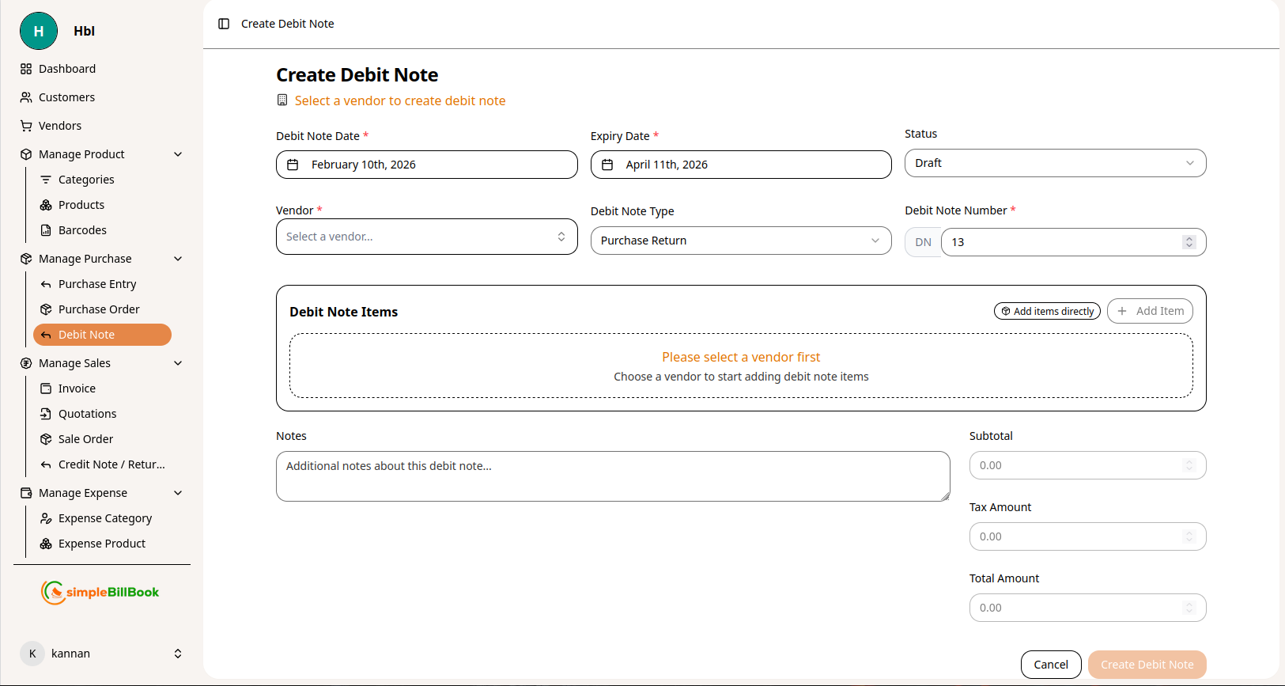Click the simpleBillBook logo
The width and height of the screenshot is (1285, 686).
tap(100, 592)
